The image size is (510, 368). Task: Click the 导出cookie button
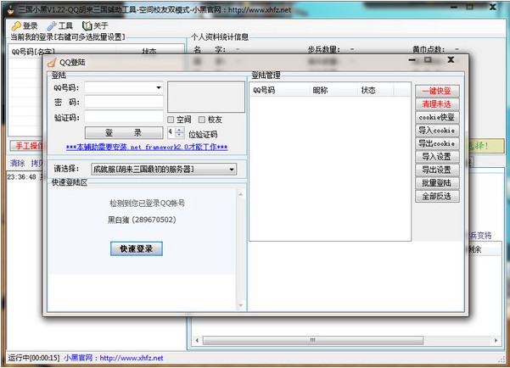tap(437, 143)
